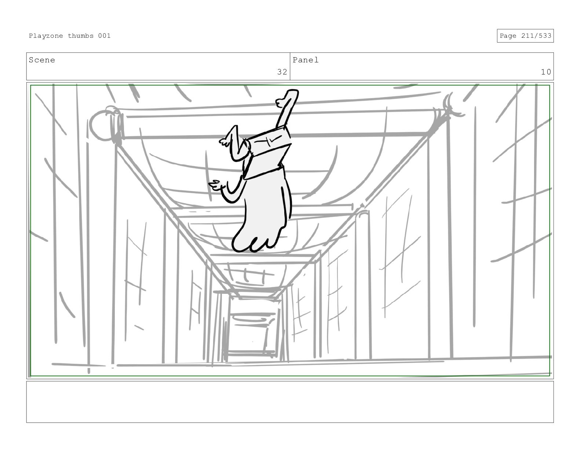This screenshot has height=449, width=581.
Task: Click the 'Page 211/533' page indicator
Action: coord(525,36)
